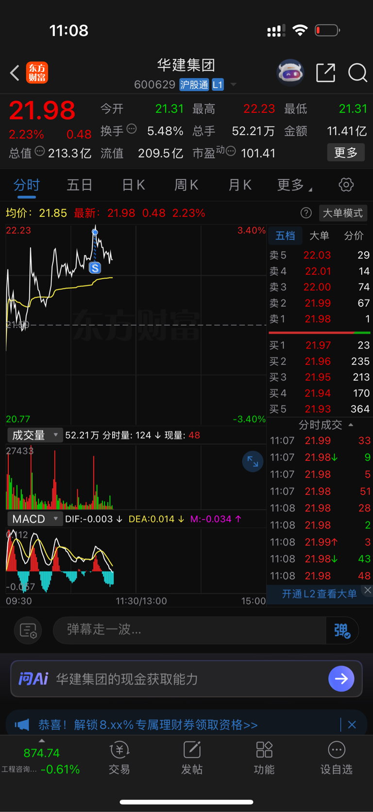Image resolution: width=373 pixels, height=812 pixels.
Task: Switch to 分时 tab
Action: 27,185
